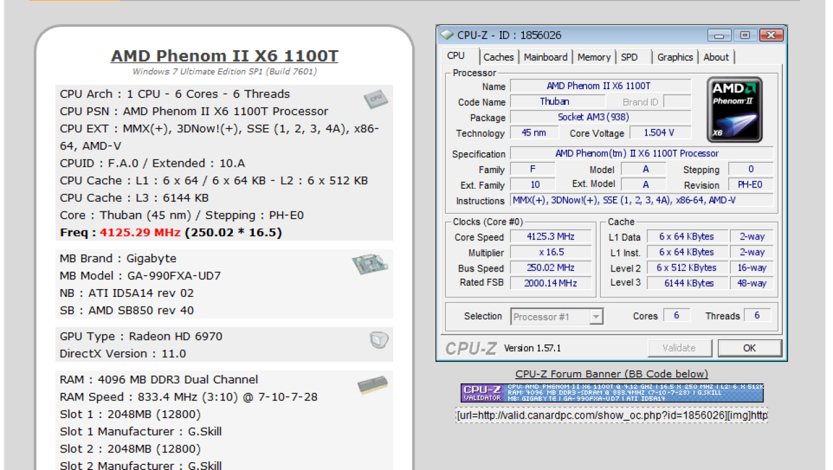Select the Graphics tab
Image resolution: width=833 pixels, height=470 pixels.
tap(675, 57)
